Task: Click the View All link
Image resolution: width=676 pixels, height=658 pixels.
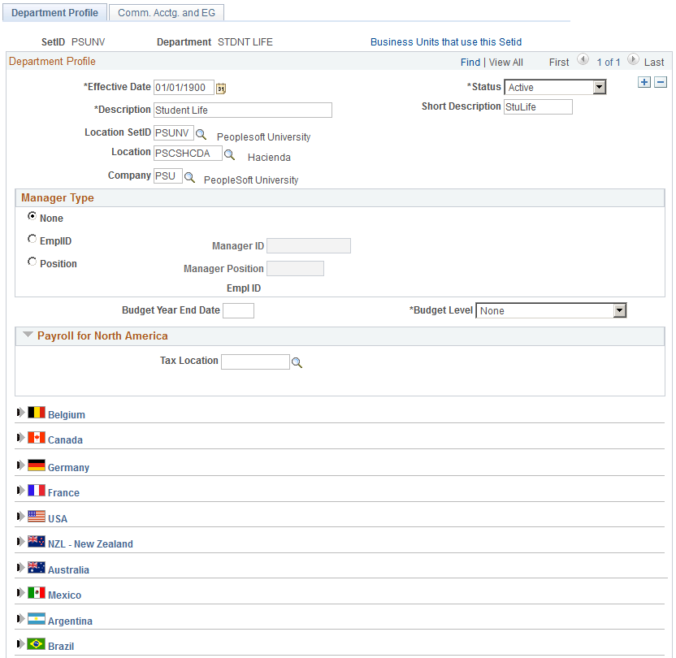Action: [x=505, y=62]
